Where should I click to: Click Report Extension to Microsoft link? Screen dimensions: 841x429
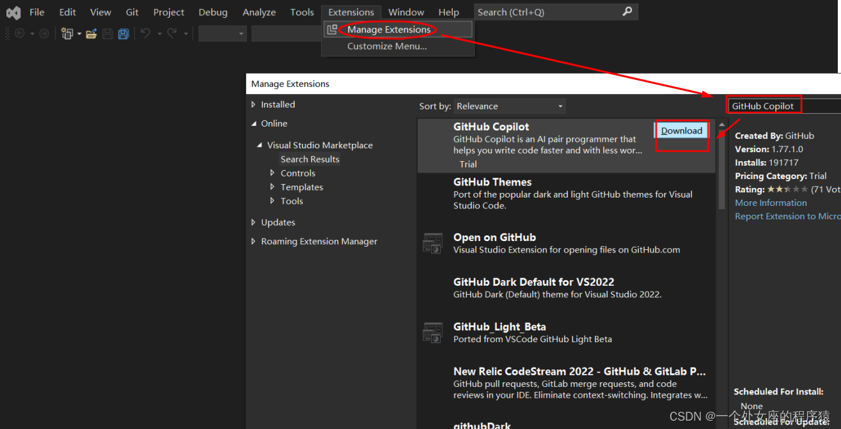(788, 216)
